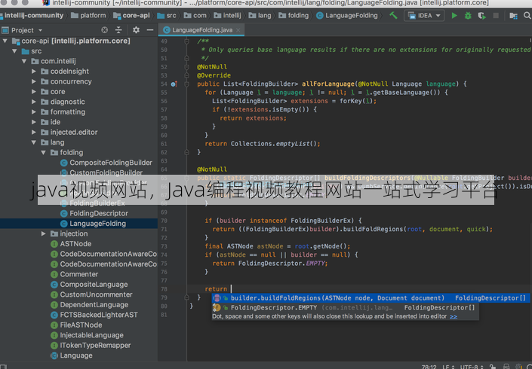Click the Scroll from Source target icon

point(104,30)
